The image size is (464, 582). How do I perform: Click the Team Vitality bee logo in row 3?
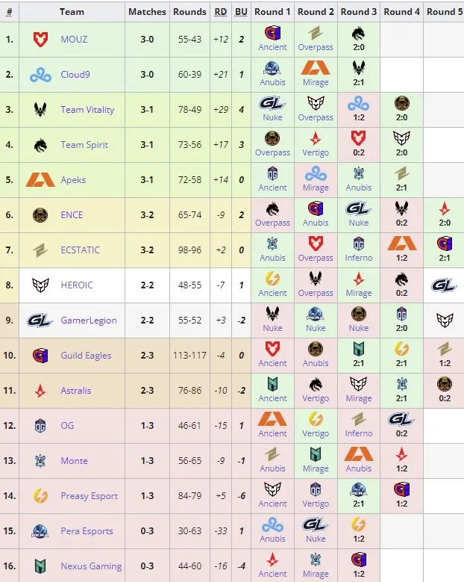pos(40,110)
